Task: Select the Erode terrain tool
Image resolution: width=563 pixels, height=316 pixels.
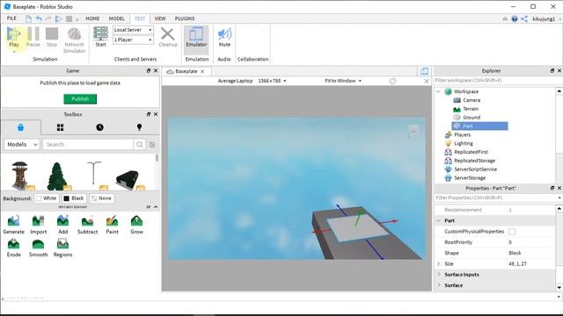Action: point(14,248)
